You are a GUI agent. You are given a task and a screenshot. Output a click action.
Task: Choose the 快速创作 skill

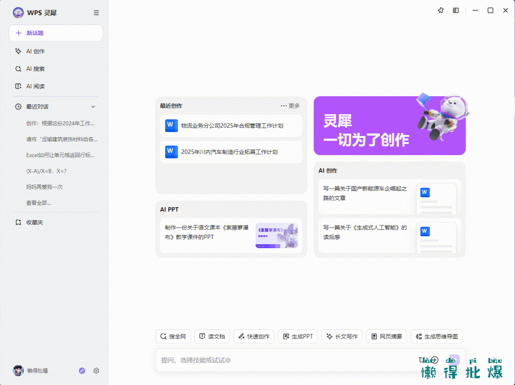click(x=254, y=336)
